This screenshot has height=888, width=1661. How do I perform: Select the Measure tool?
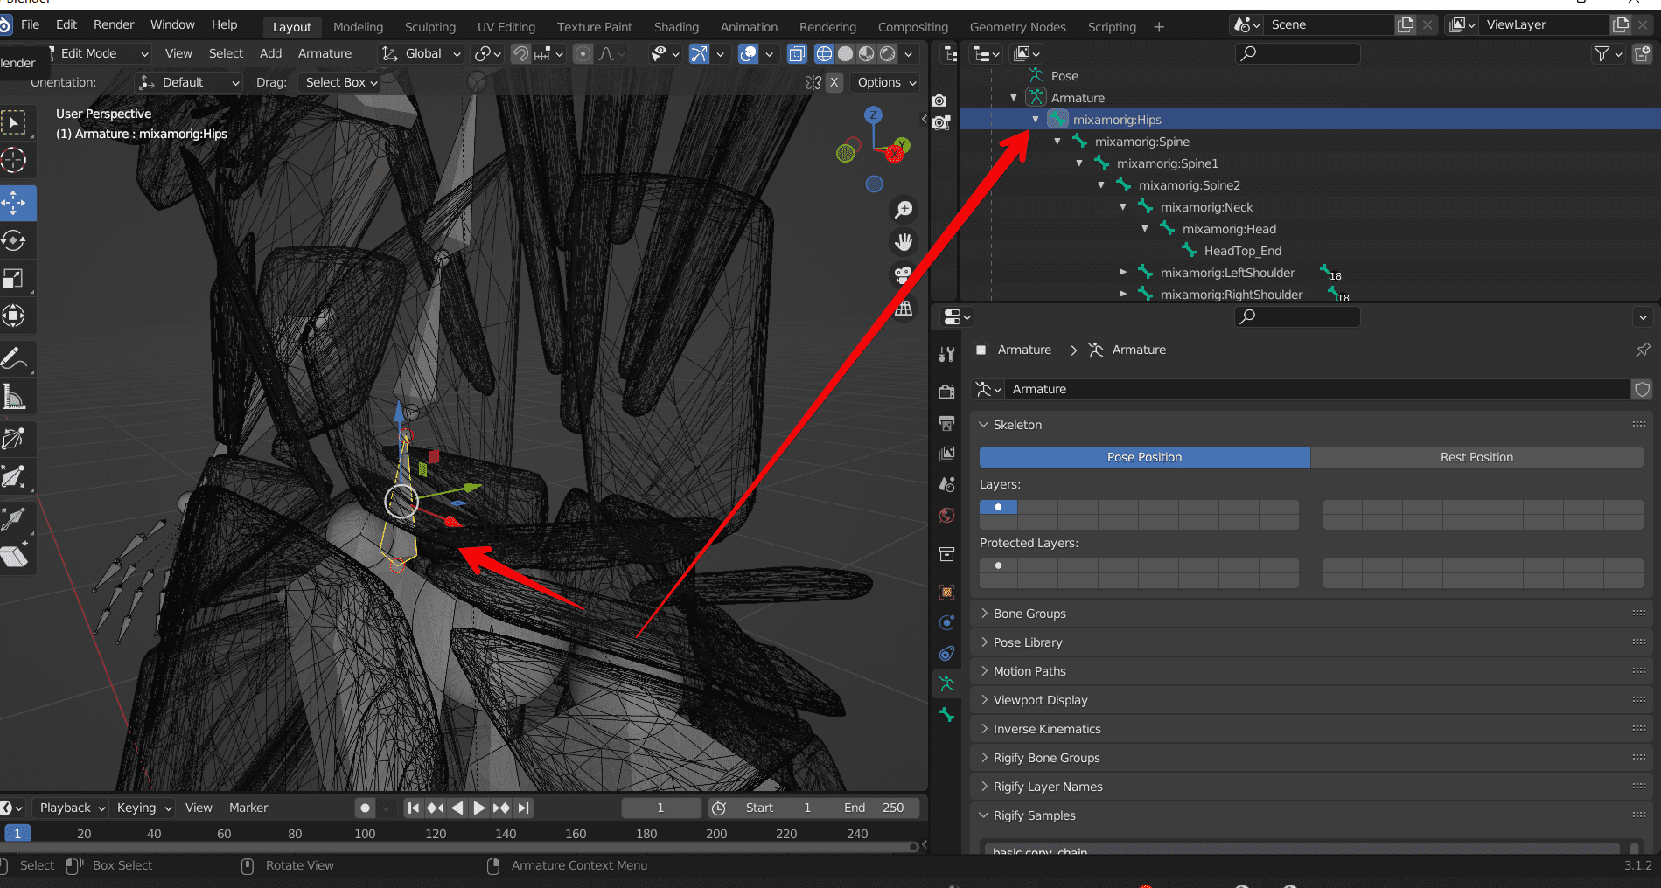[15, 398]
